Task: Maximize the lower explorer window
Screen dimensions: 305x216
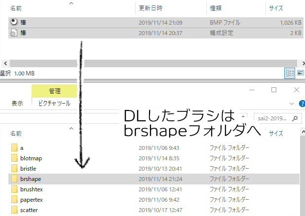Action: click(x=274, y=90)
